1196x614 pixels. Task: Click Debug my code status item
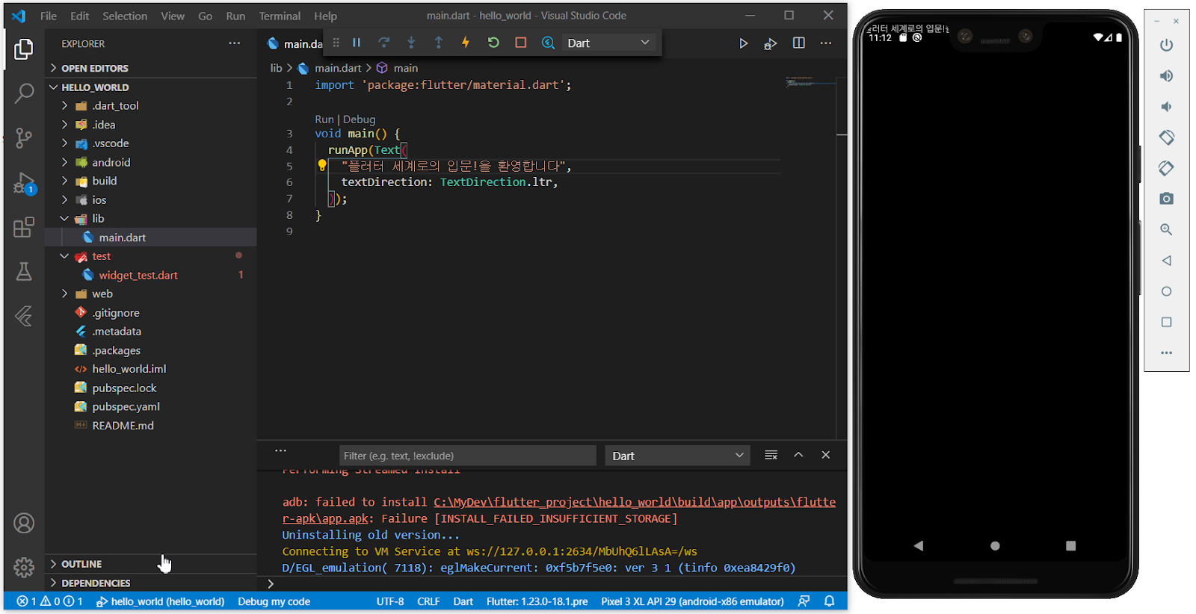tap(274, 601)
